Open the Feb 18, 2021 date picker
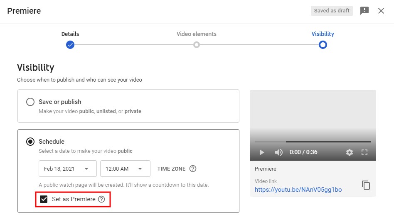394x217 pixels. tap(68, 169)
